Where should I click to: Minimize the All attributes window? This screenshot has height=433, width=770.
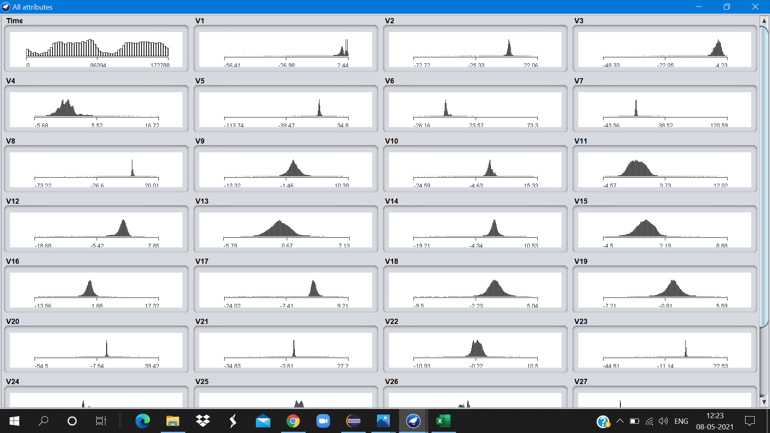(699, 7)
